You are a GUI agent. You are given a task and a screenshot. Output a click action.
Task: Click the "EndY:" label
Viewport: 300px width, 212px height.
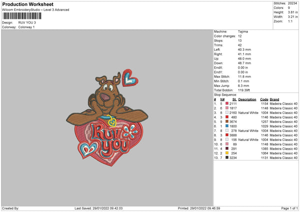(x=218, y=72)
